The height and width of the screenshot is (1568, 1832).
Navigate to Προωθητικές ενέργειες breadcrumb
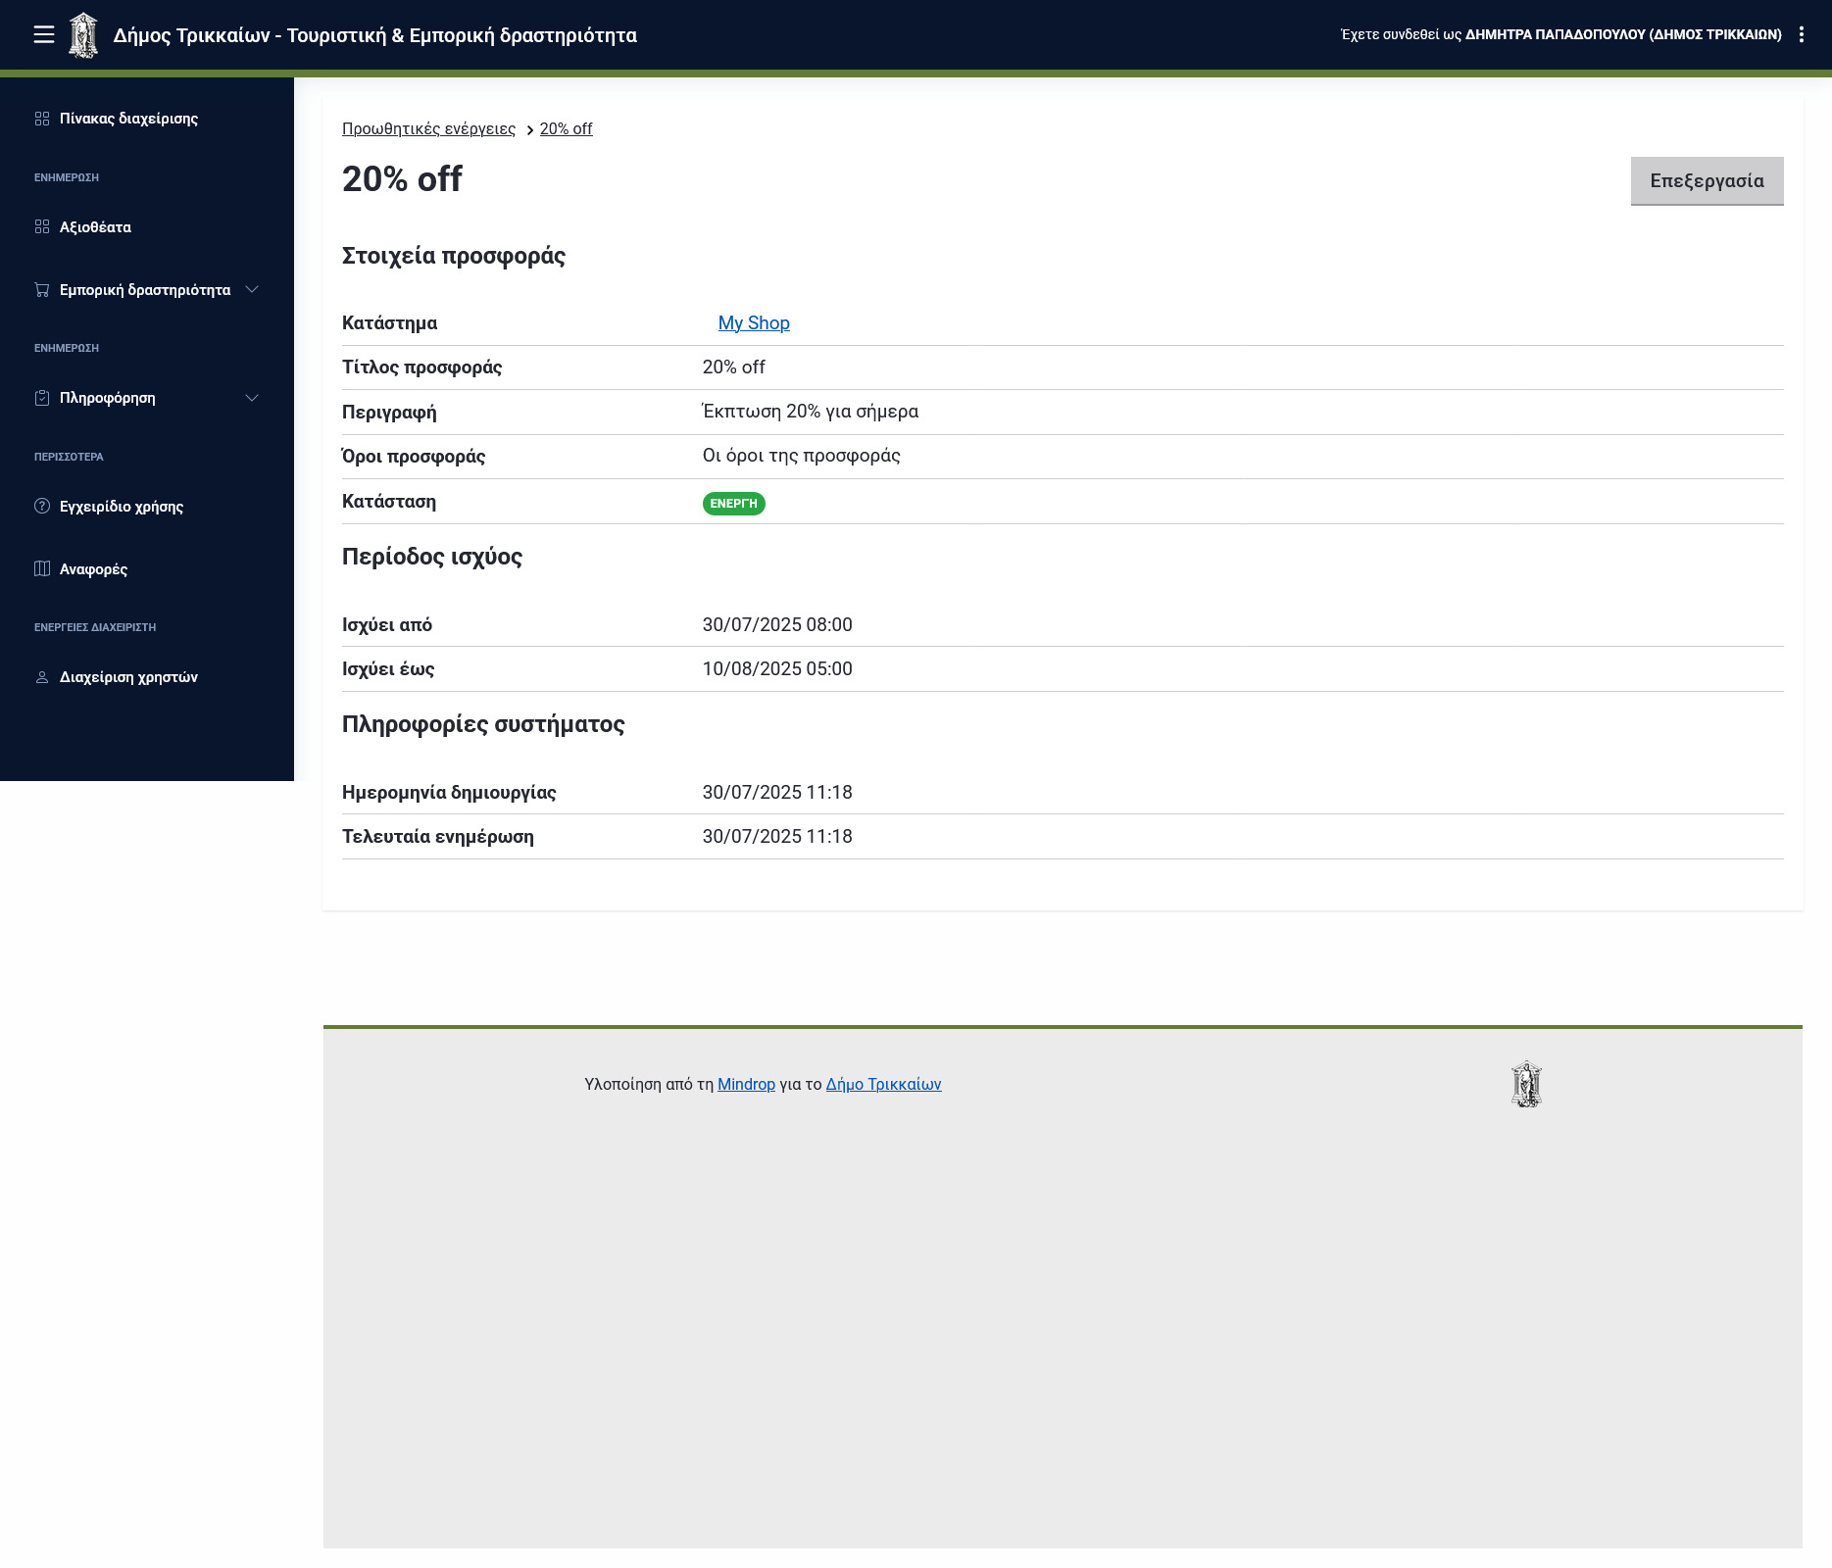coord(428,129)
